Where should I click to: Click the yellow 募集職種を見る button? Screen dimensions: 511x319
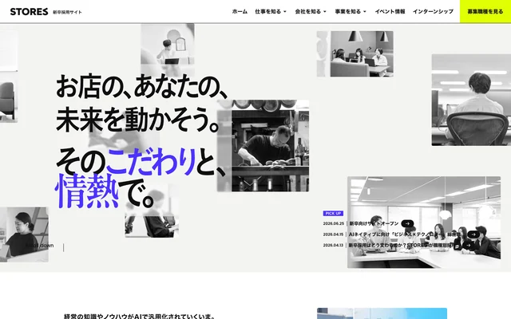[x=485, y=11]
